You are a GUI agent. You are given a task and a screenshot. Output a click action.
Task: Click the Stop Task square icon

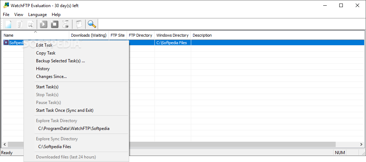(x=55, y=24)
